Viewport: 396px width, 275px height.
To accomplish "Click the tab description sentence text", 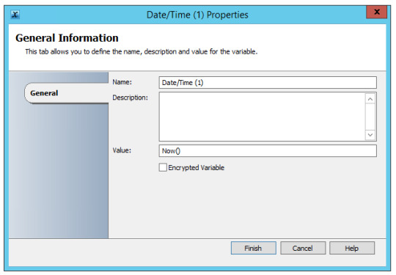I will (x=142, y=52).
